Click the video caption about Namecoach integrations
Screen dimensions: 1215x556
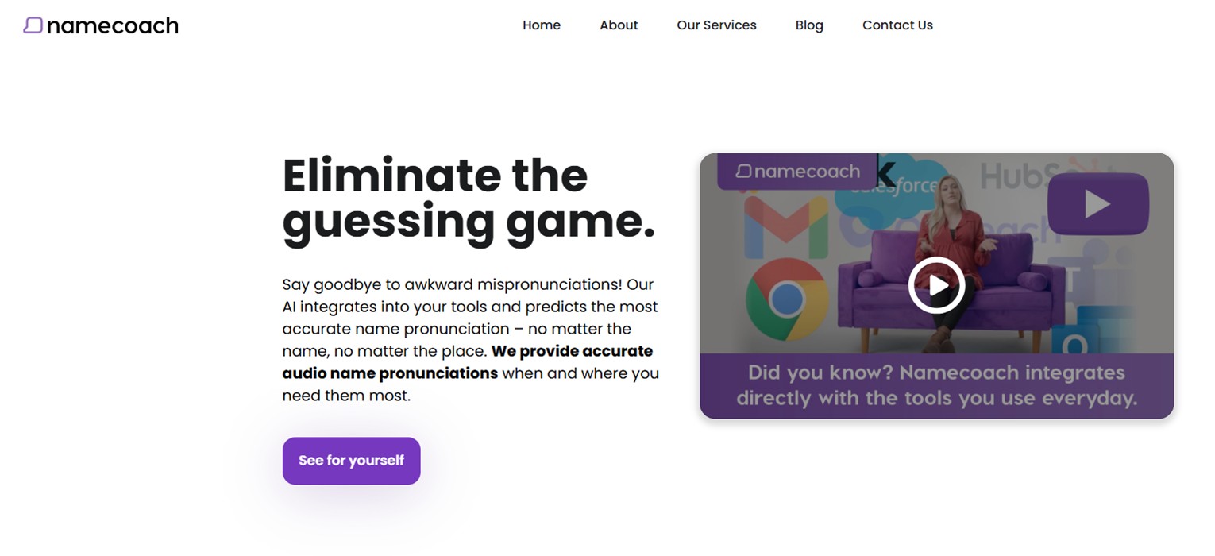point(937,385)
